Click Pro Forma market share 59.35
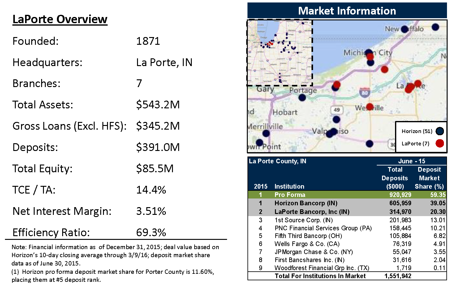 438,195
